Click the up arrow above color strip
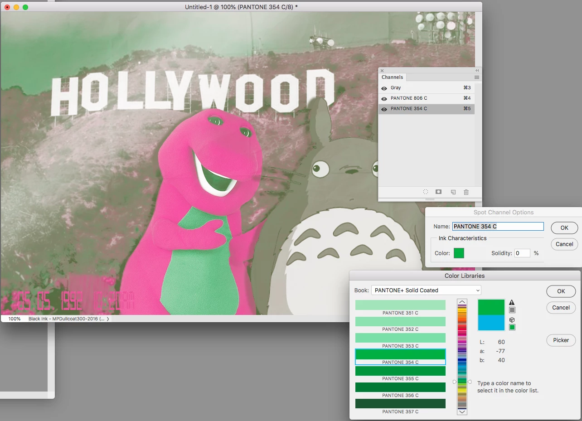582x421 pixels. pos(462,302)
